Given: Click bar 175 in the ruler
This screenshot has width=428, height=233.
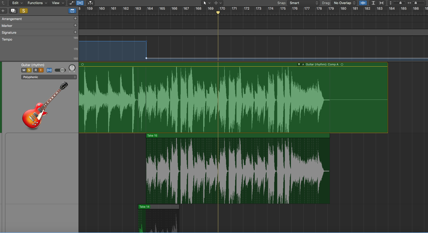Looking at the screenshot, I should [x=283, y=9].
